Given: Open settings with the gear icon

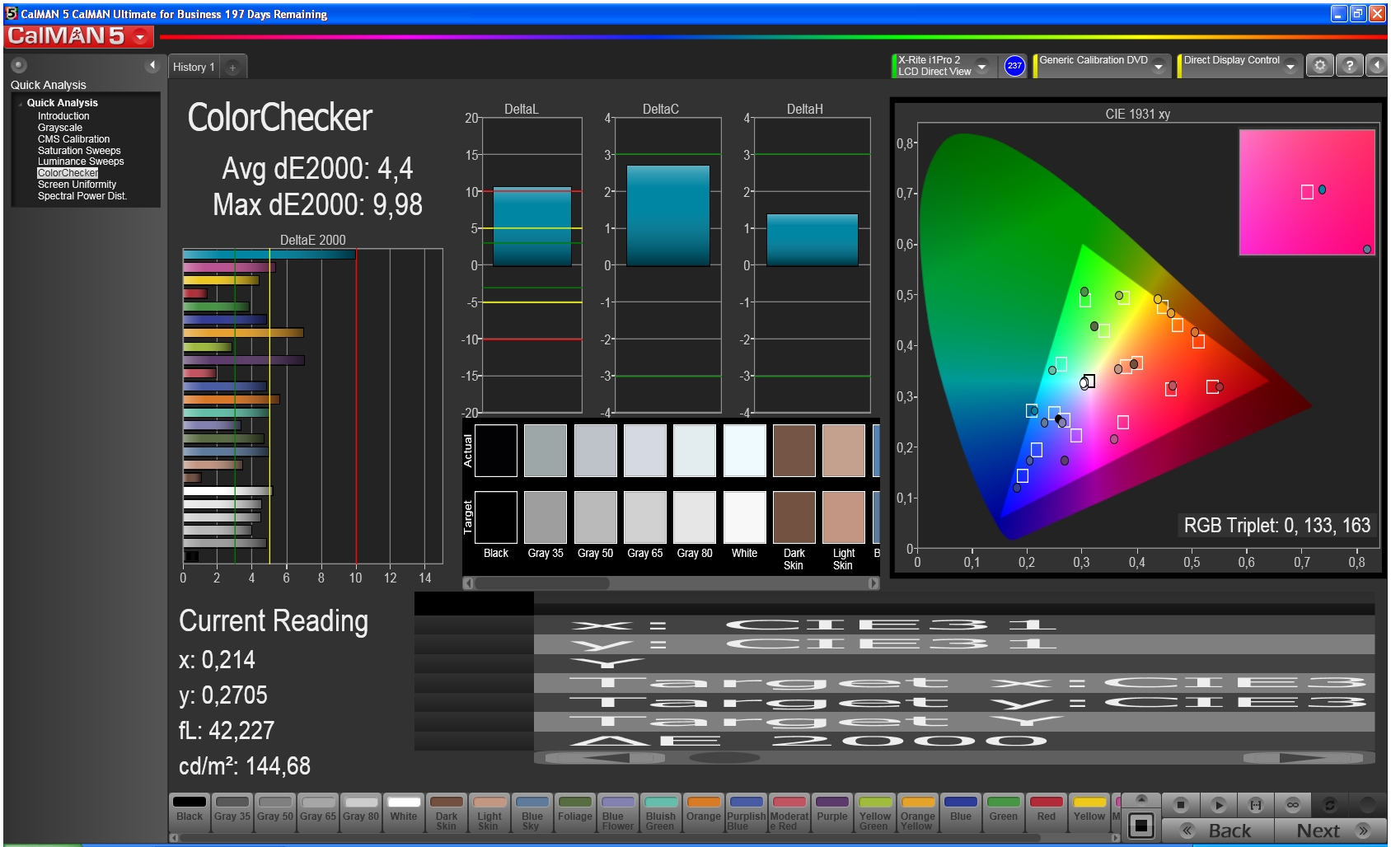Looking at the screenshot, I should (x=1320, y=66).
